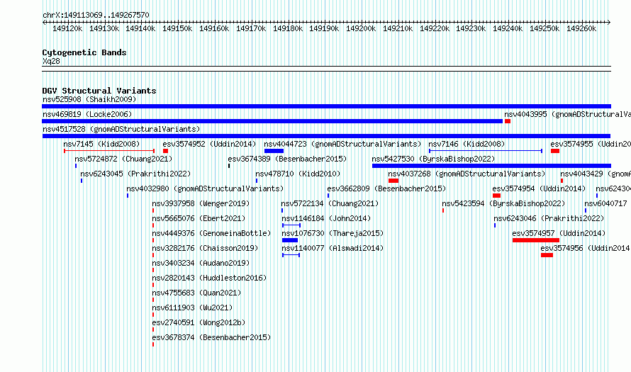Select nsv4044723 gnomAD variant label
This screenshot has width=631, height=372.
click(342, 144)
